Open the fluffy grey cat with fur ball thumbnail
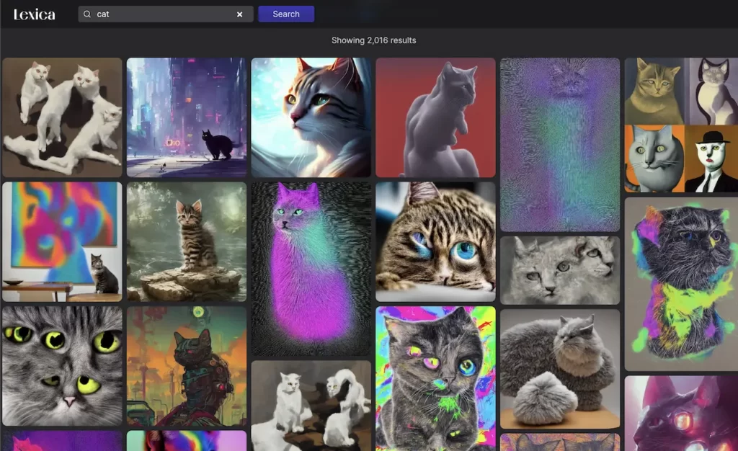Image resolution: width=738 pixels, height=451 pixels. coord(560,369)
